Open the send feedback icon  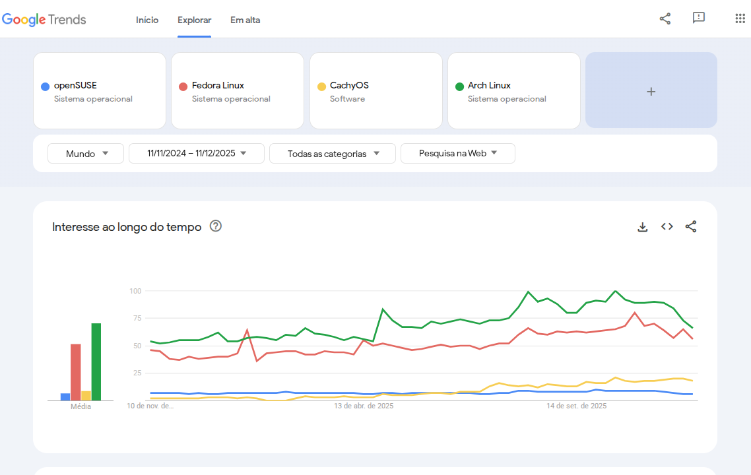(699, 18)
